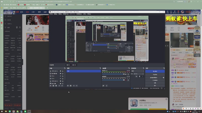Add a new scene with plus icon
202x113 pixels.
(68, 86)
